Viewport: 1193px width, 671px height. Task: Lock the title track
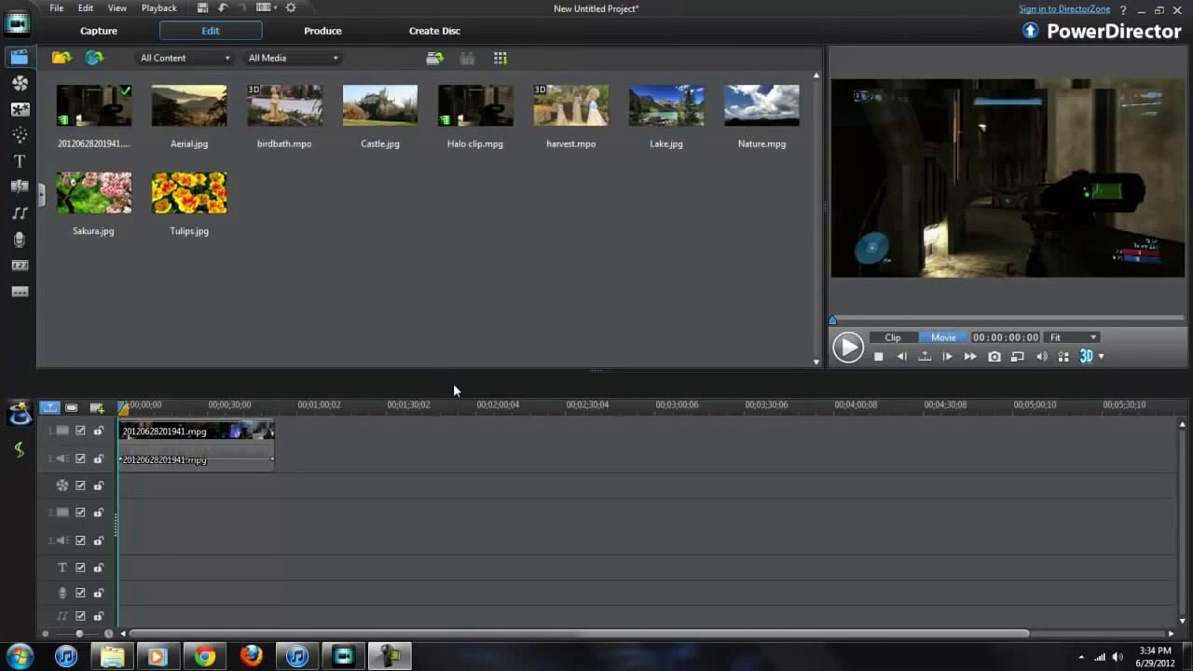tap(98, 568)
